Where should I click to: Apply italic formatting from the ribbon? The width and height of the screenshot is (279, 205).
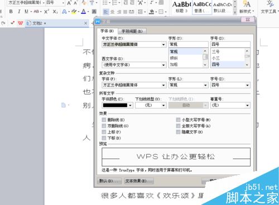[19, 12]
